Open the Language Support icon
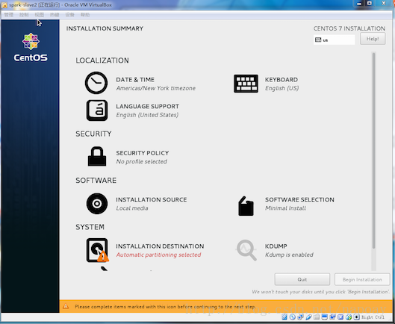 tap(97, 110)
